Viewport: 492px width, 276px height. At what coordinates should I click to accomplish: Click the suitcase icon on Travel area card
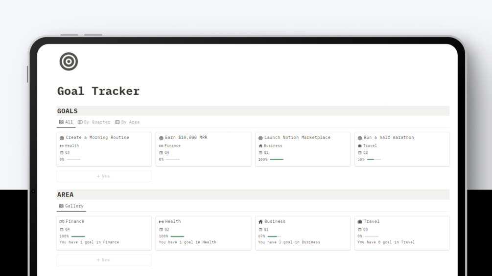(x=360, y=222)
